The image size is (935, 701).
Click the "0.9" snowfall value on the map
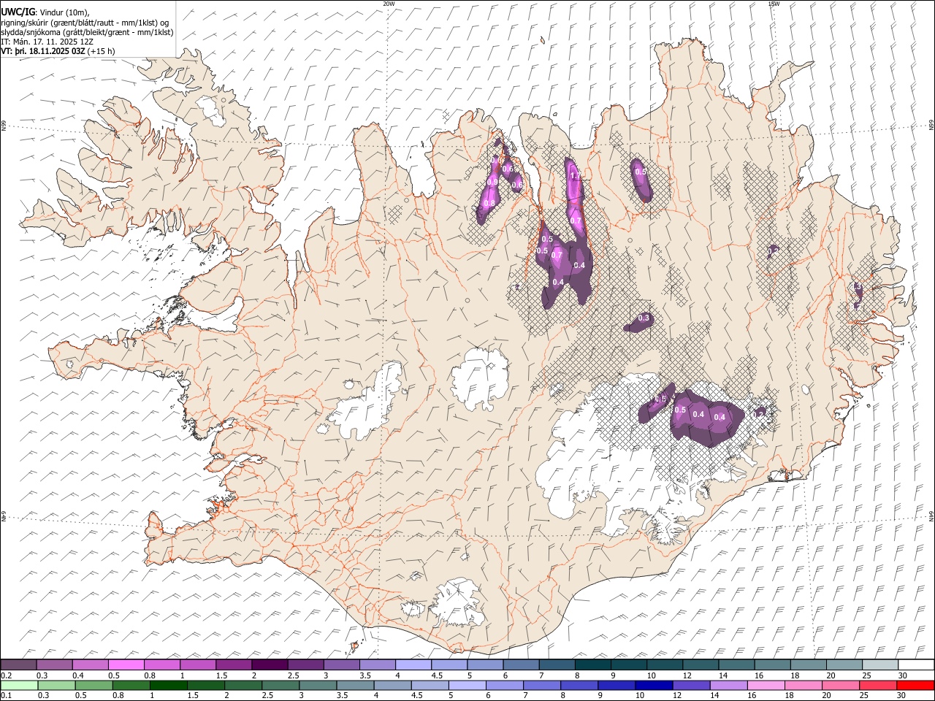(x=492, y=182)
